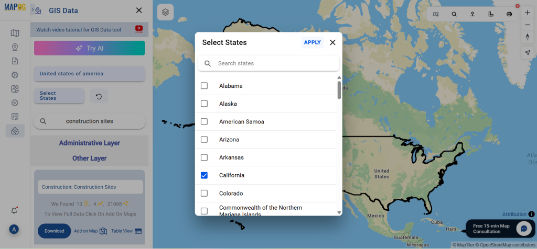Click the print map icon

tap(509, 14)
